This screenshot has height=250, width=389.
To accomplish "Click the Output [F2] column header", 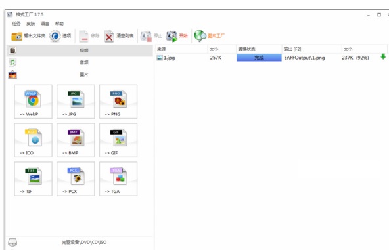I will [312, 49].
